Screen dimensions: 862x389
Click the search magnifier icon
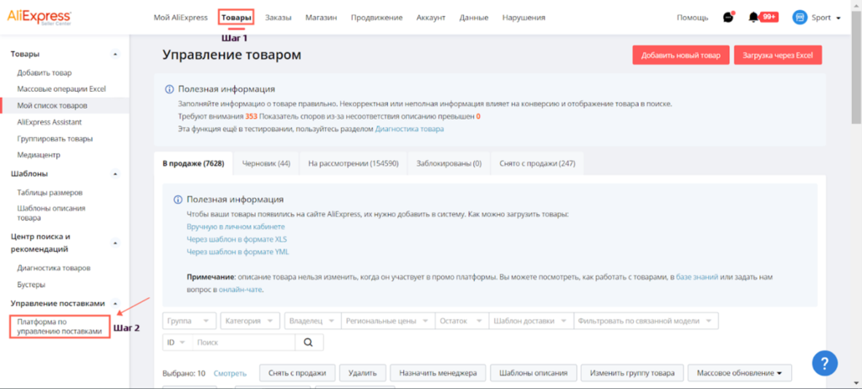308,342
